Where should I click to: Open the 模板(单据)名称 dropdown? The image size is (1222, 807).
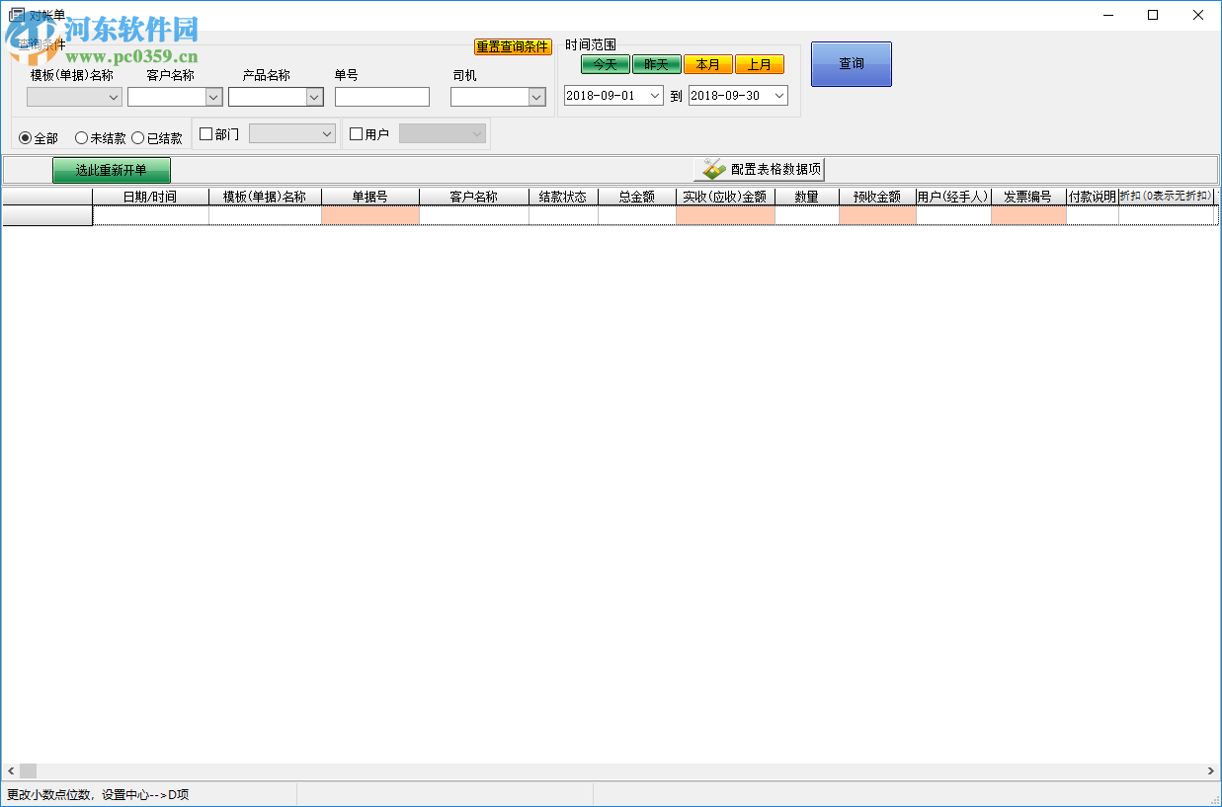click(x=112, y=97)
